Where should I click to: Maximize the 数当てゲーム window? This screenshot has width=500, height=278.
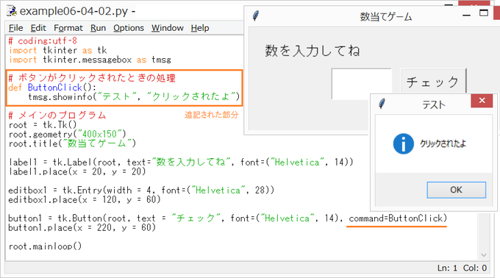(484, 13)
